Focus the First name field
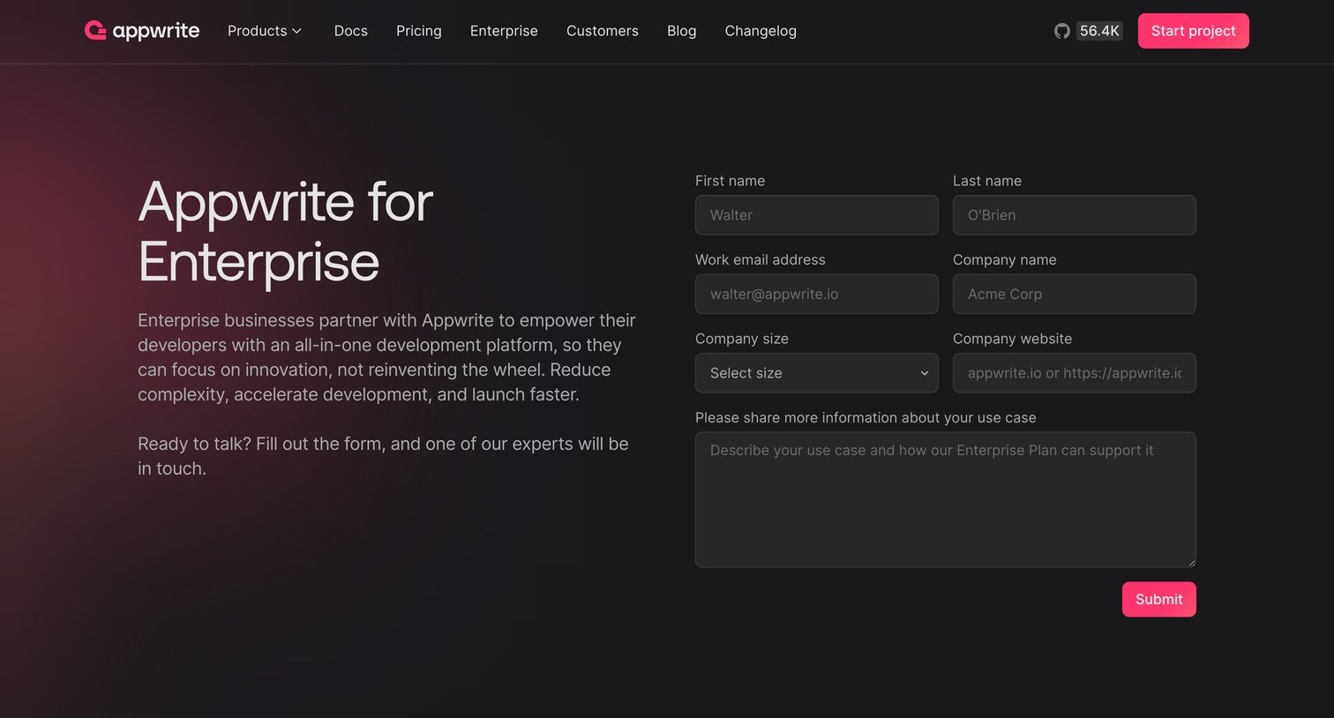 816,215
